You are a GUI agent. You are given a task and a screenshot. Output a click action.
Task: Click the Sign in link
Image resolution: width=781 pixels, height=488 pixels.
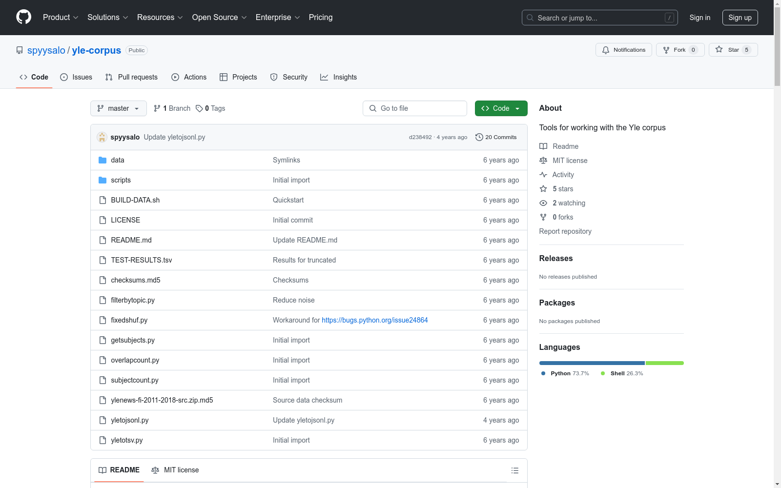point(700,18)
